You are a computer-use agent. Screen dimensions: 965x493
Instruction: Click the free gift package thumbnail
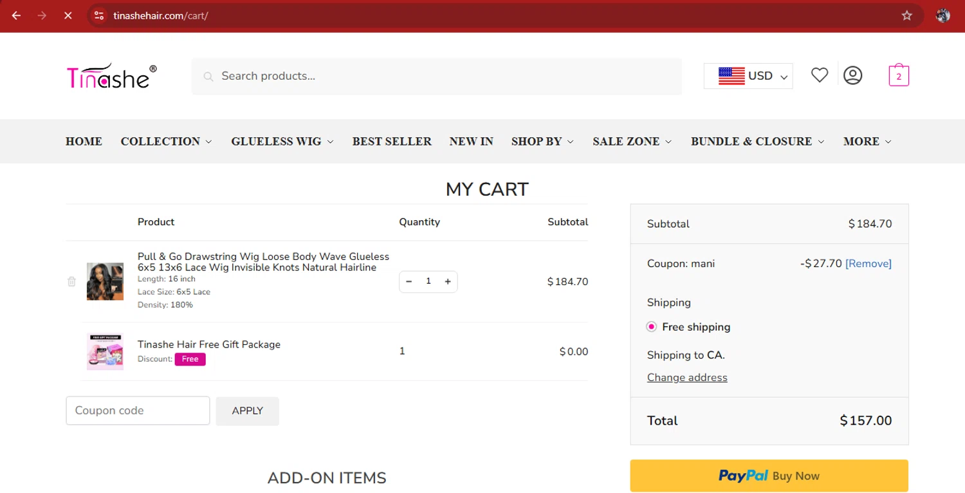point(105,351)
